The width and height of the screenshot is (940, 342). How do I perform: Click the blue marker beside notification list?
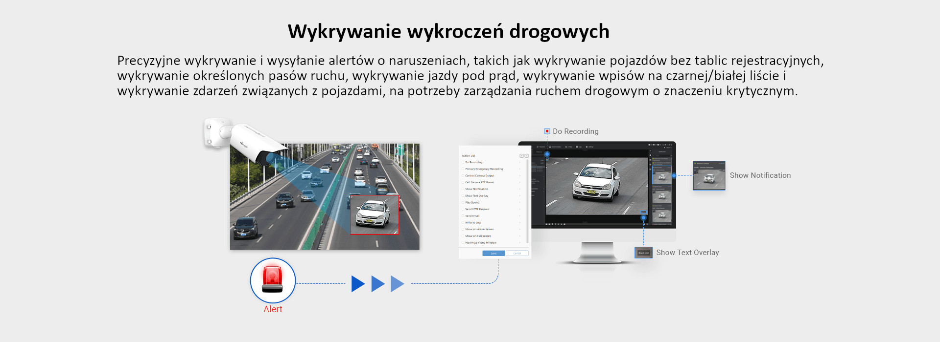pos(674,175)
